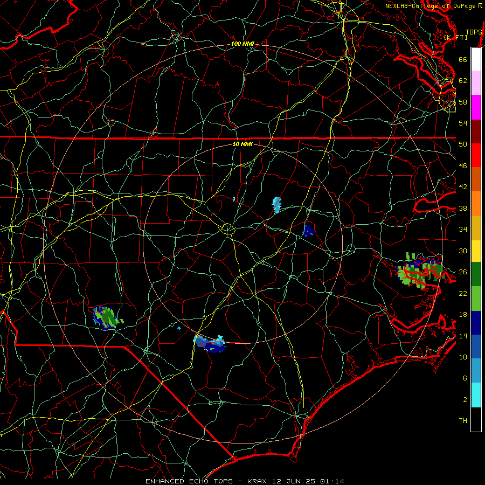Click the '34' legend value
Screen dimensions: 485x485
(x=463, y=229)
